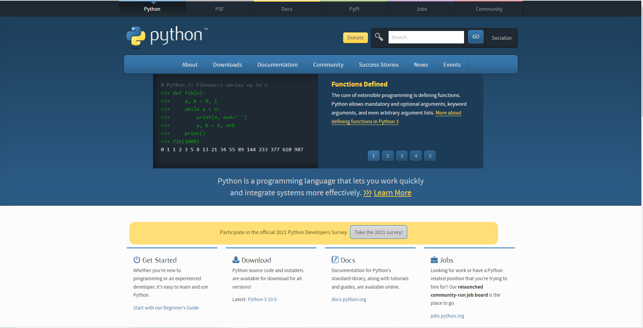Open the Downloads menu
Viewport: 643px width, 328px height.
point(227,65)
